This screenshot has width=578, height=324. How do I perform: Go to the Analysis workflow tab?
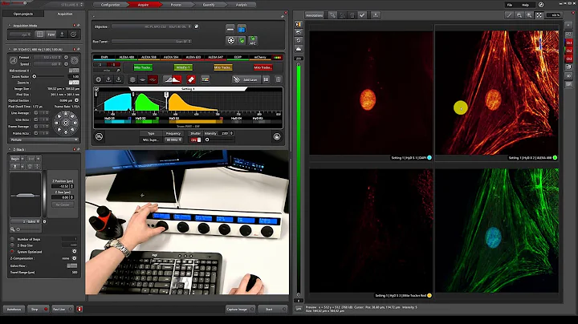point(242,5)
